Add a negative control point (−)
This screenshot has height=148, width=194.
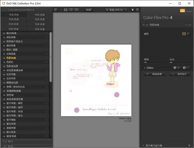pyautogui.click(x=186, y=68)
